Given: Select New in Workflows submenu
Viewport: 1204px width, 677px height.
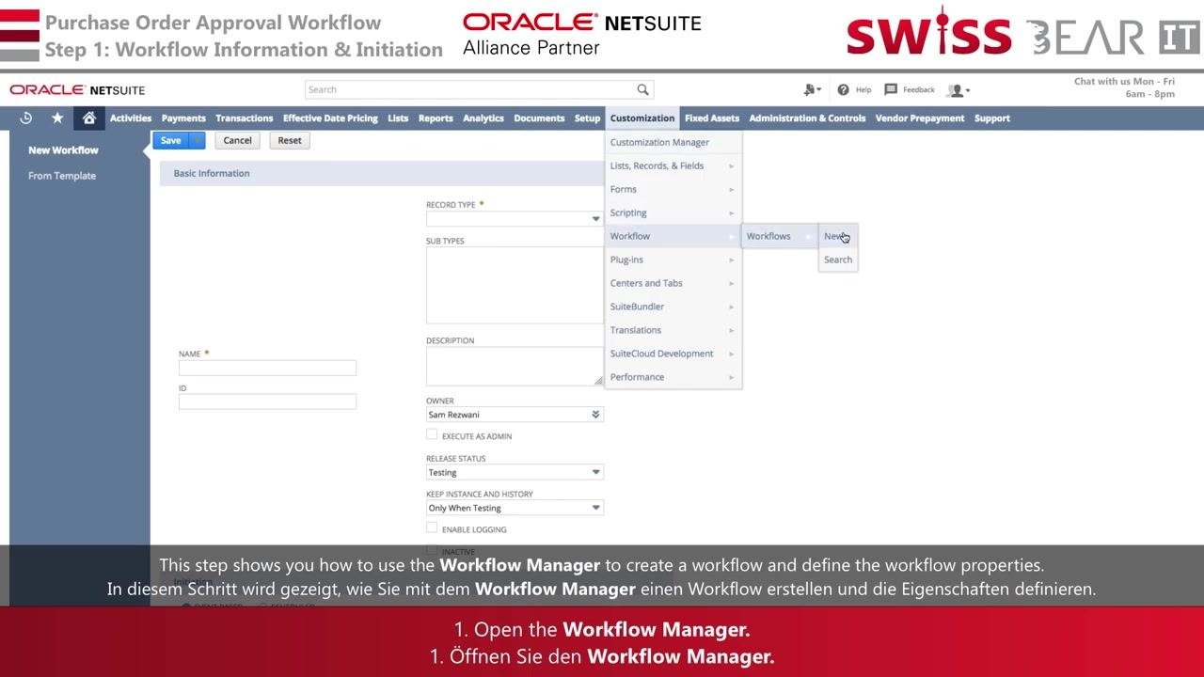Looking at the screenshot, I should pyautogui.click(x=838, y=236).
